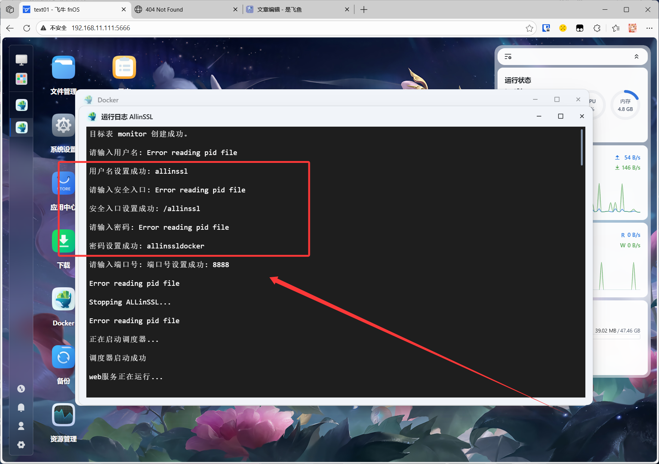The height and width of the screenshot is (464, 659).
Task: Click the log window vertical scrollbar
Action: (582, 148)
